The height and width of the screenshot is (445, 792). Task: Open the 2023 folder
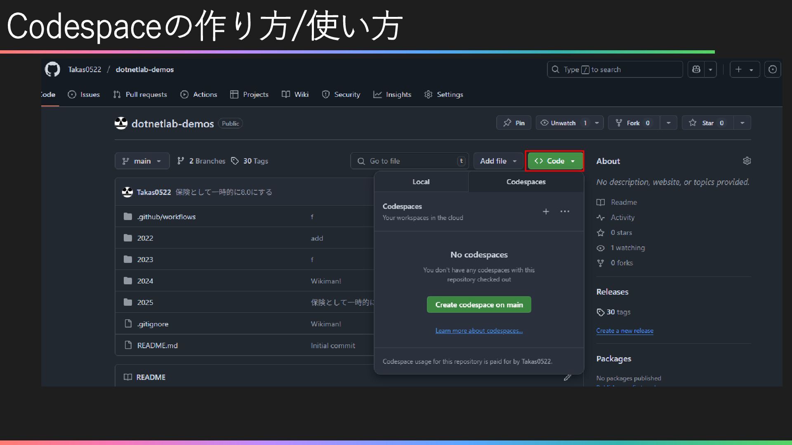145,260
